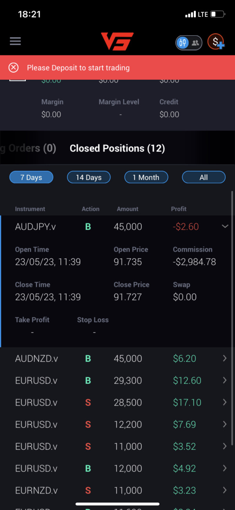Expand the AUDNZD.v position row
Image resolution: width=235 pixels, height=510 pixels.
[225, 358]
